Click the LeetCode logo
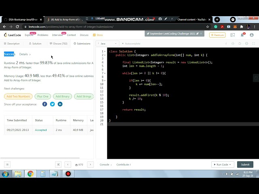The height and width of the screenshot is (194, 259). point(13,35)
